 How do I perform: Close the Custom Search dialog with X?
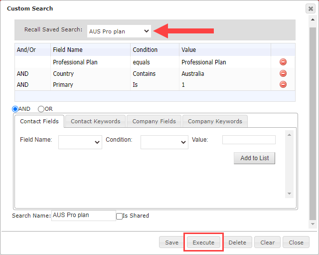coord(311,8)
